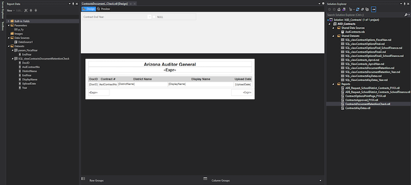Viewport: 411px width, 185px height.
Task: Click the Display Name column header
Action: coord(200,79)
